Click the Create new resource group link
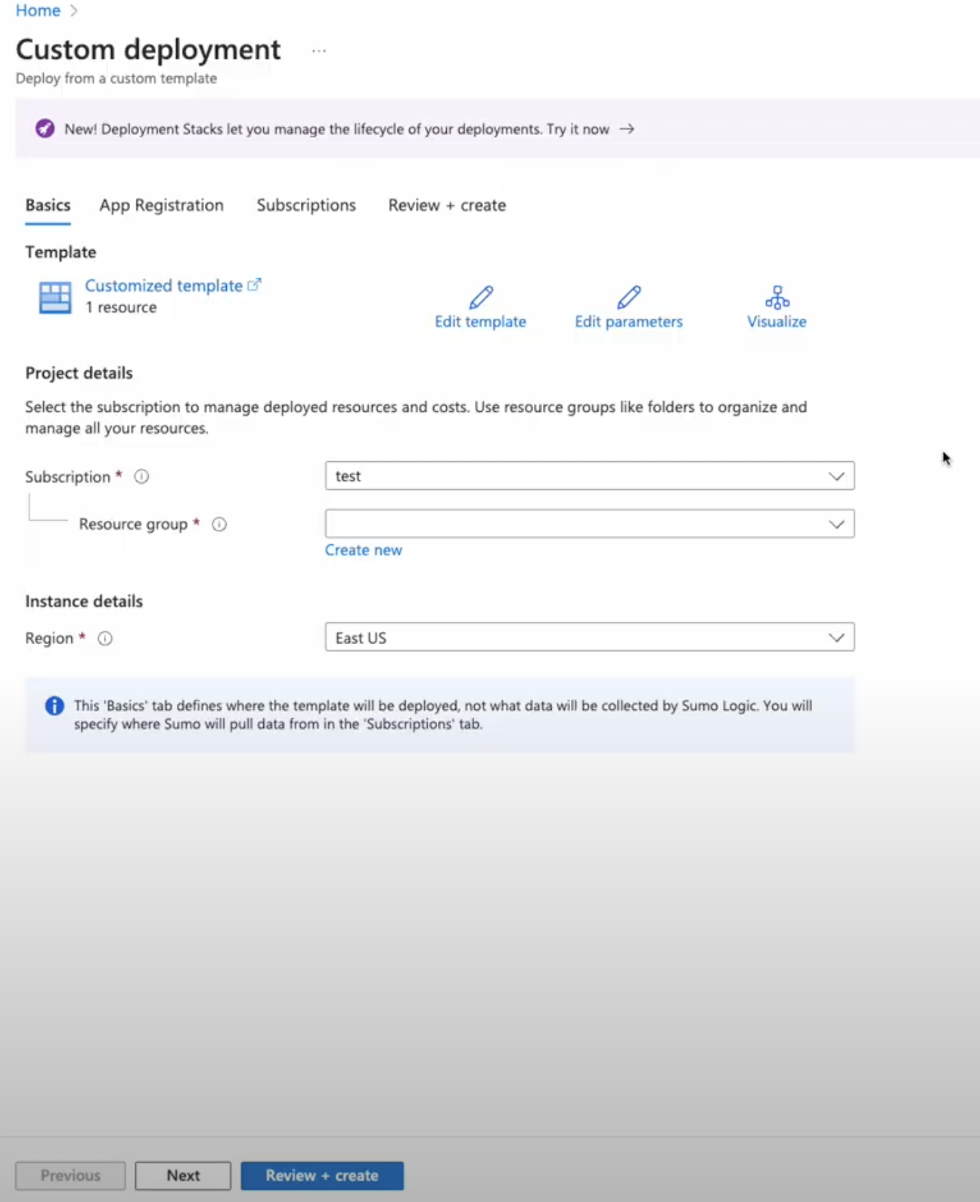980x1202 pixels. [363, 550]
